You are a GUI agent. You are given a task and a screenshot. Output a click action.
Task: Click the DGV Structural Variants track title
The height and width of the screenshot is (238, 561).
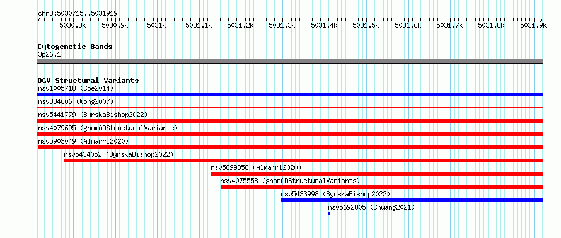click(88, 81)
